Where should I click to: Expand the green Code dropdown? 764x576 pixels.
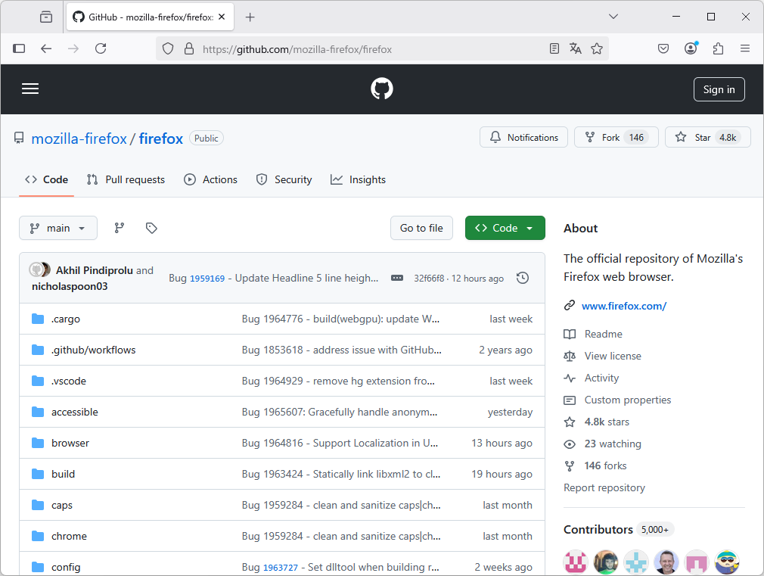click(505, 227)
